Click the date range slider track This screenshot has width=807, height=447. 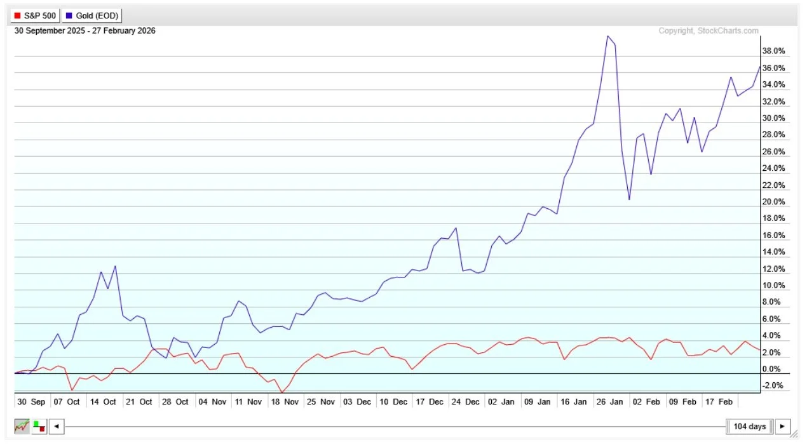pos(394,427)
